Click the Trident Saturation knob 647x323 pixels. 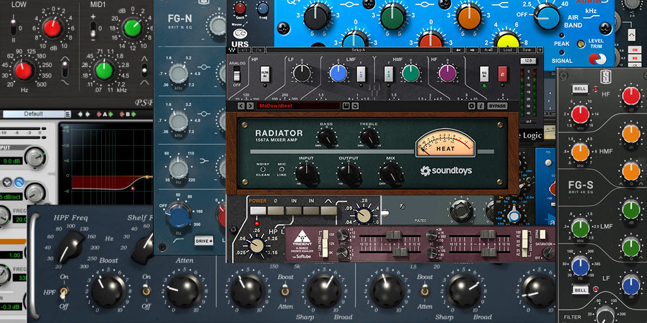[x=548, y=252]
